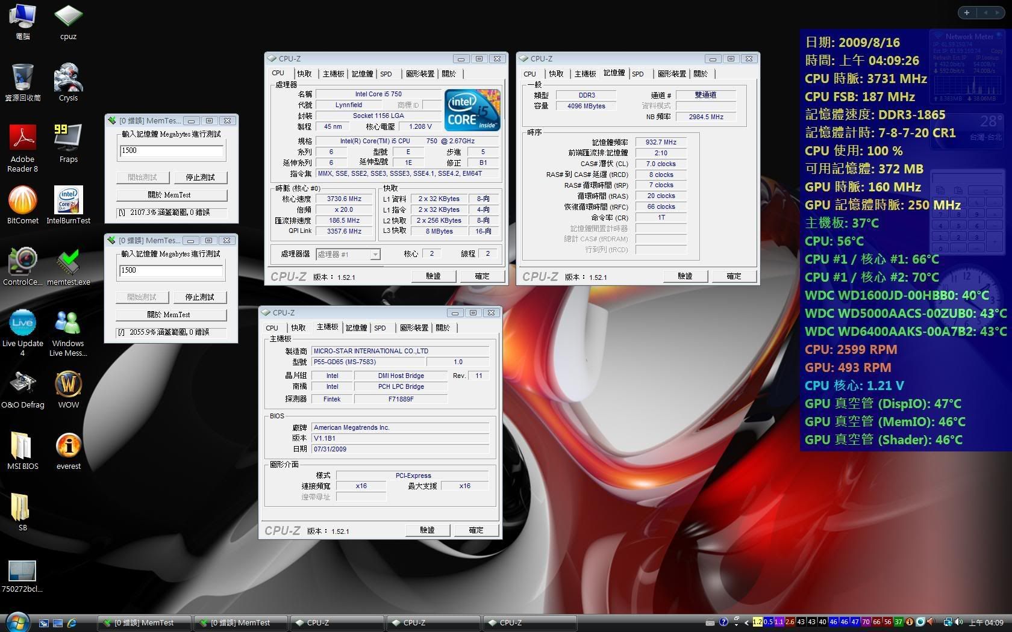Open SPD tab in the memory CPU-Z window

point(638,74)
